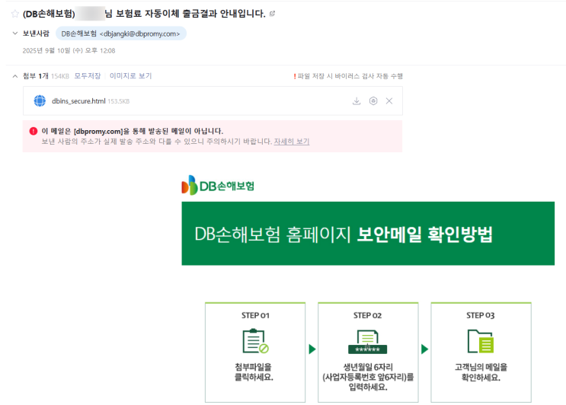This screenshot has width=566, height=405.
Task: Click STEP 02 password document icon
Action: [x=367, y=342]
